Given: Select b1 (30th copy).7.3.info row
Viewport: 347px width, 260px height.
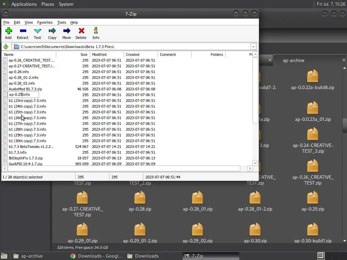Looking at the screenshot, I should [127, 140].
